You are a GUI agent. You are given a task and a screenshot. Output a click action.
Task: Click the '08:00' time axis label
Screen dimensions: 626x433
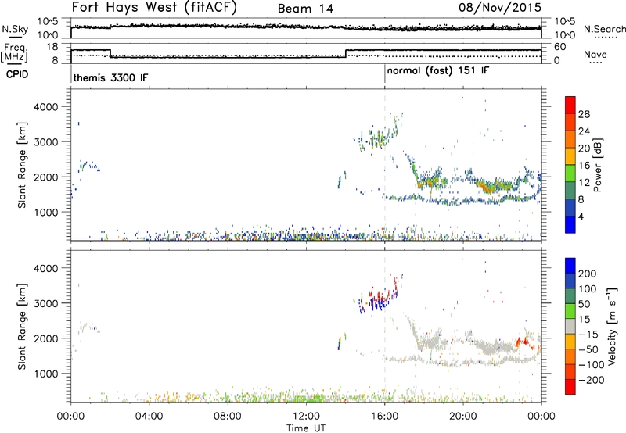[228, 416]
